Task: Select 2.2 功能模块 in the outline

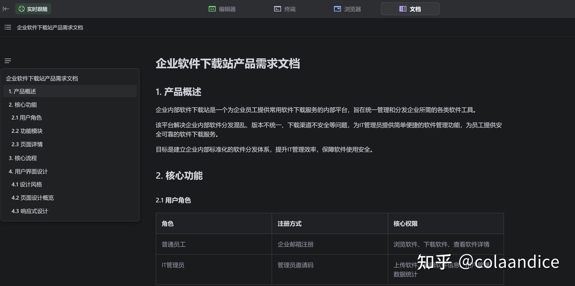Action: 27,130
